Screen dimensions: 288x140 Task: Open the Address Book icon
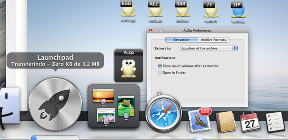(x=226, y=122)
